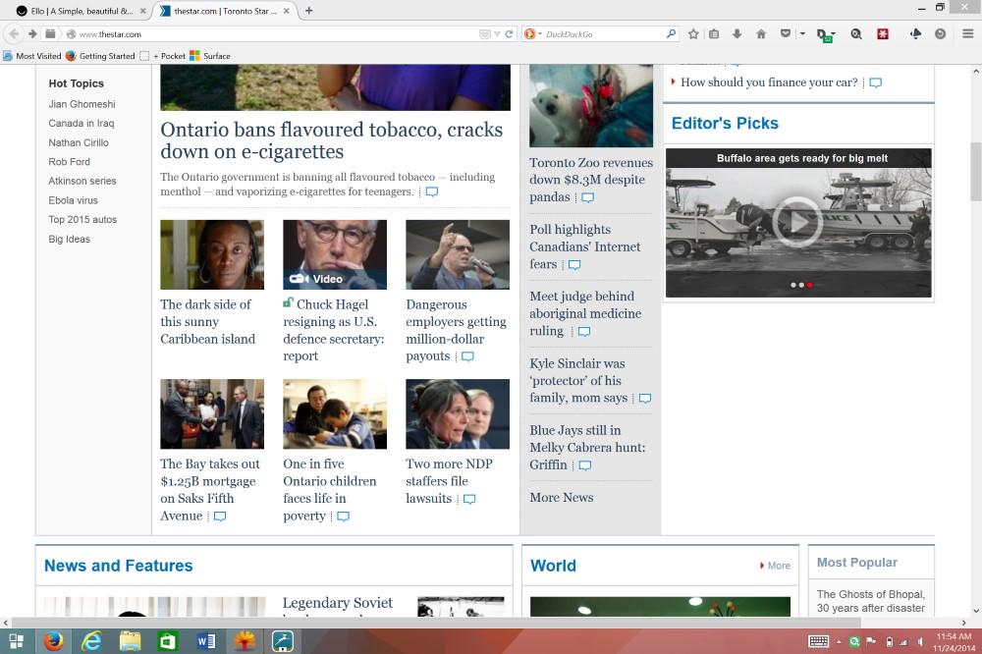Click the red asterisk extension icon
The width and height of the screenshot is (982, 654).
(883, 33)
